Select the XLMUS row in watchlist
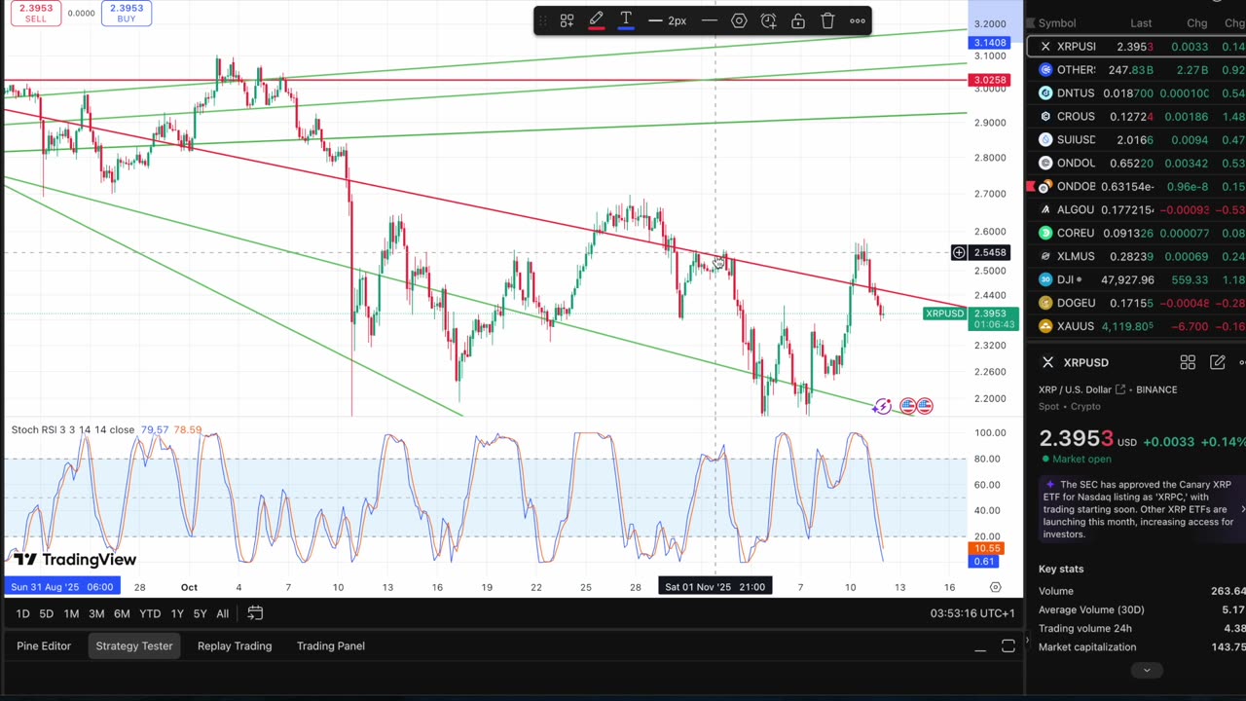Image resolution: width=1246 pixels, height=701 pixels. [1136, 257]
